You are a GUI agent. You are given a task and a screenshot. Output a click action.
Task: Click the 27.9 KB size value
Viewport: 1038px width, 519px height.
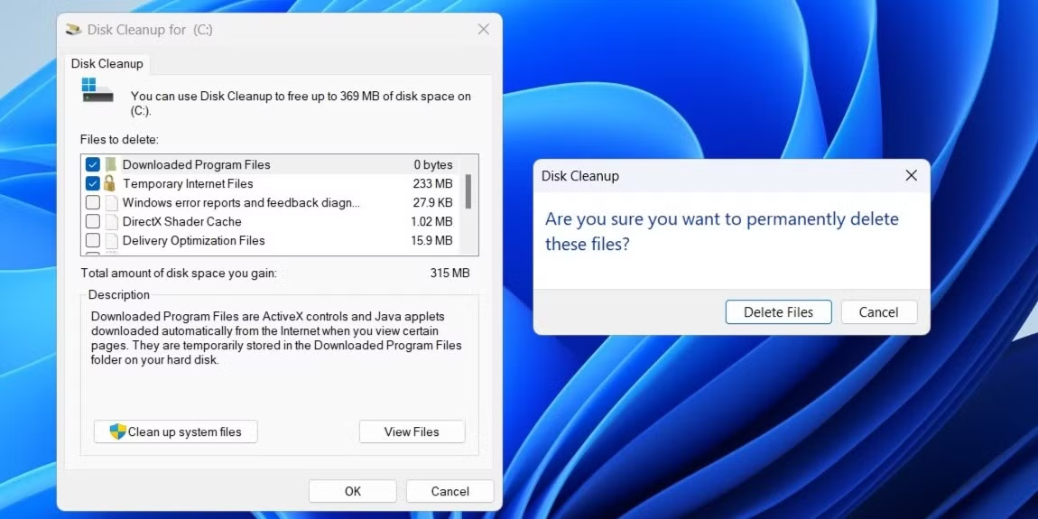click(x=431, y=202)
